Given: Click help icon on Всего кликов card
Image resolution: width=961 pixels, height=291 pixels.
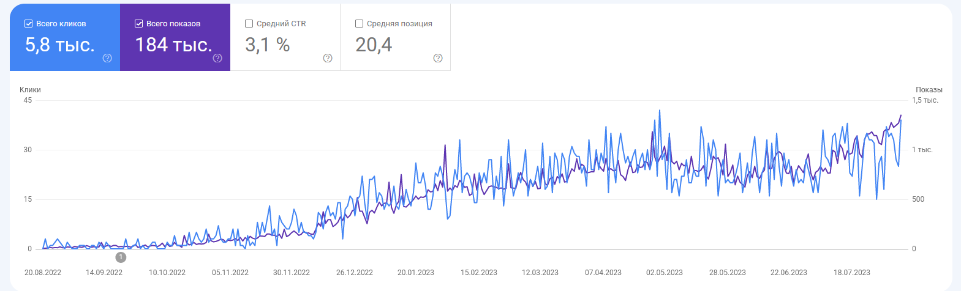Looking at the screenshot, I should (x=107, y=58).
